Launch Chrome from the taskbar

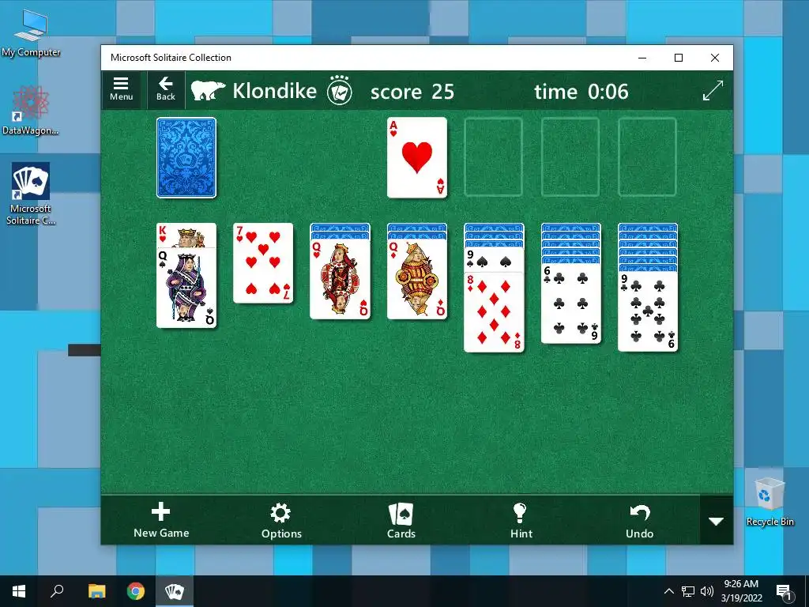pyautogui.click(x=136, y=591)
